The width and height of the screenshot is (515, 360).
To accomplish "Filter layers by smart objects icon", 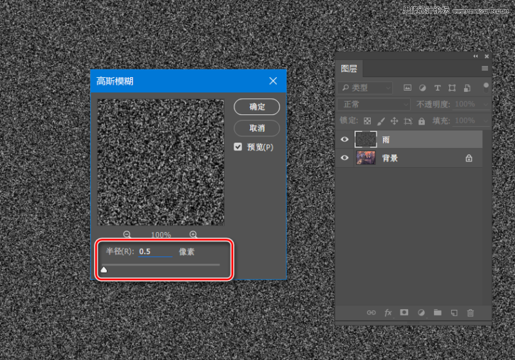I will [x=467, y=88].
